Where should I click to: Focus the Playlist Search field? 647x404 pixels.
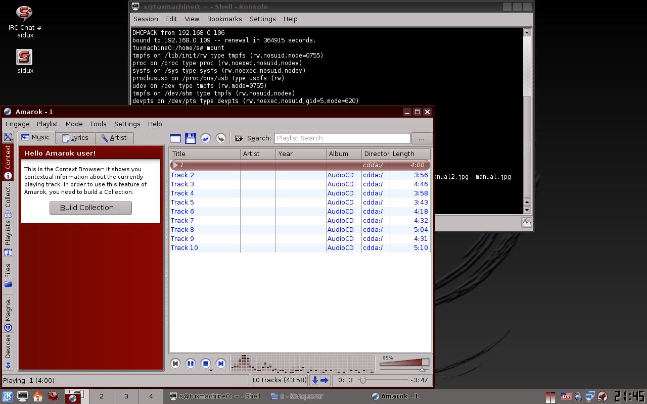tap(342, 138)
